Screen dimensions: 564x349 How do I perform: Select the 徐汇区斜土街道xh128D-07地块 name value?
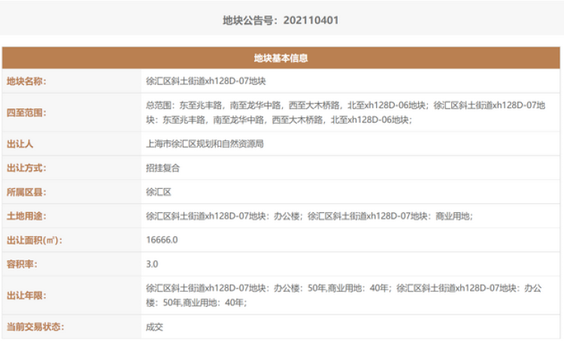pyautogui.click(x=205, y=80)
